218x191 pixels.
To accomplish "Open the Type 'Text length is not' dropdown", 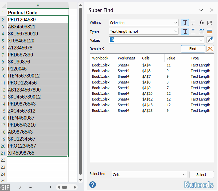I will (x=144, y=31).
